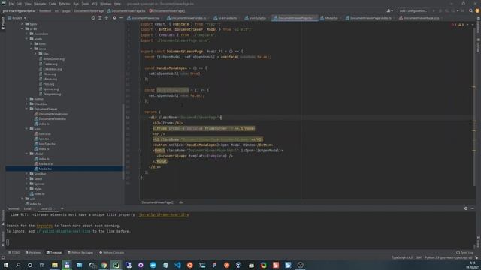Click the Search Everywhere magnifier icon
The height and width of the screenshot is (270, 481).
470,10
